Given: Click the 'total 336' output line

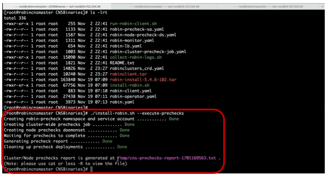Looking at the screenshot, I should coord(15,18).
